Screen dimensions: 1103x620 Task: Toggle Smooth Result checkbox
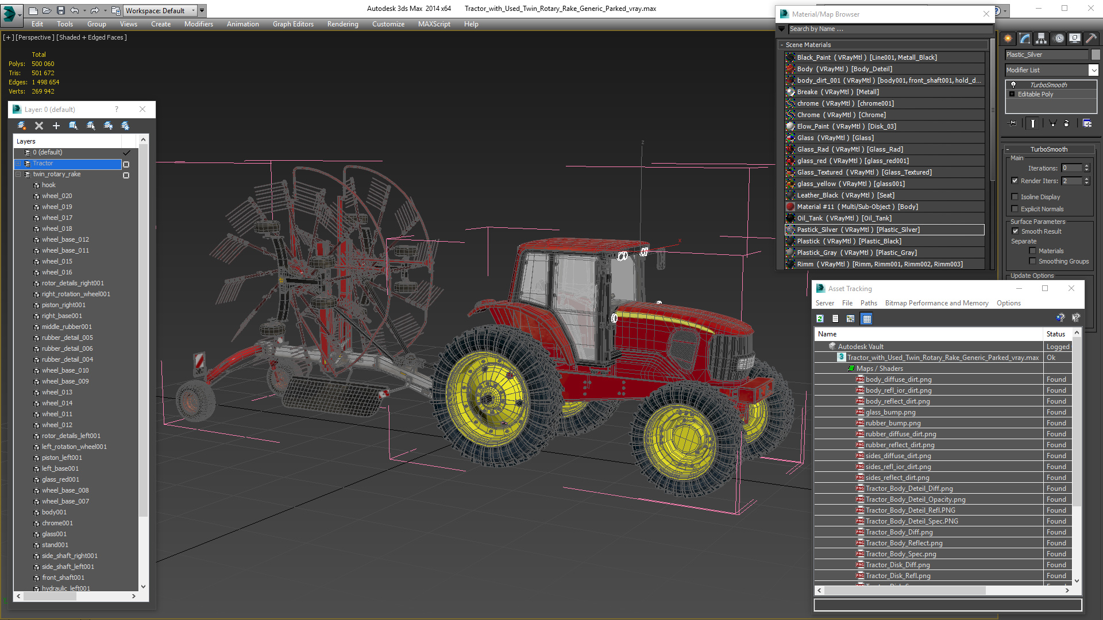click(1015, 231)
